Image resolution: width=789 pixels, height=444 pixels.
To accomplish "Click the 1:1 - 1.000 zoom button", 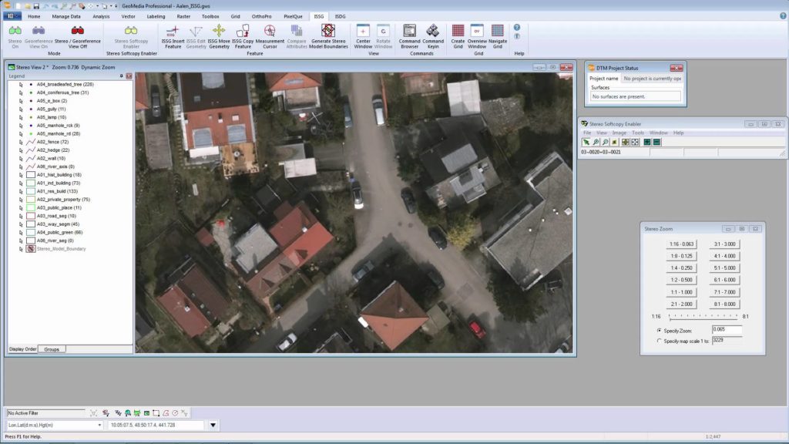I will coord(683,292).
